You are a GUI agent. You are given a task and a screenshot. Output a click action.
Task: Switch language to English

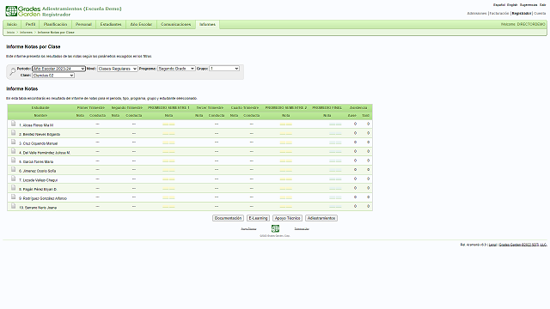click(512, 5)
